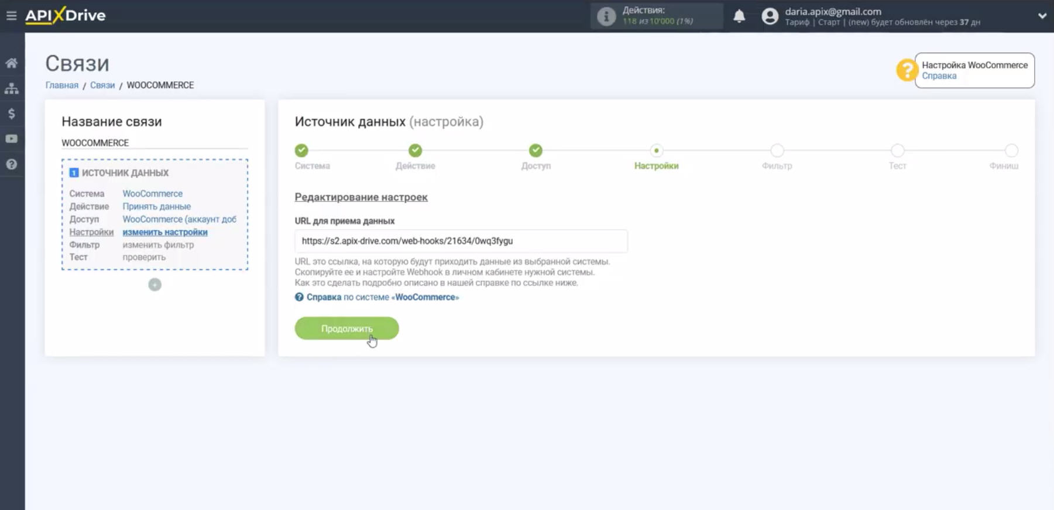1054x510 pixels.
Task: Select the Финиш step
Action: (1011, 150)
